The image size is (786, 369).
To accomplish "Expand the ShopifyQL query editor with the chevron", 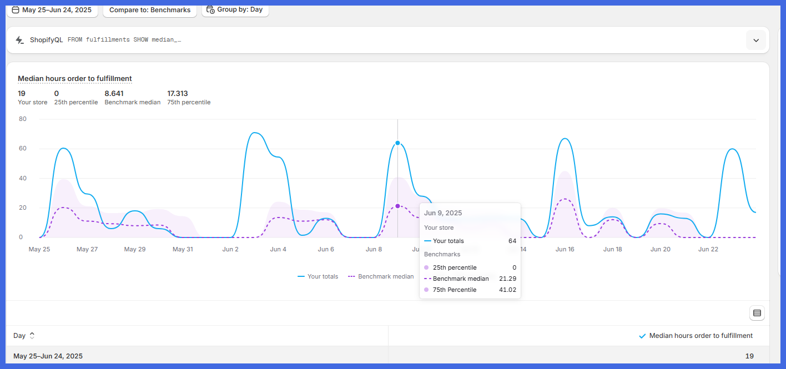I will coord(755,40).
